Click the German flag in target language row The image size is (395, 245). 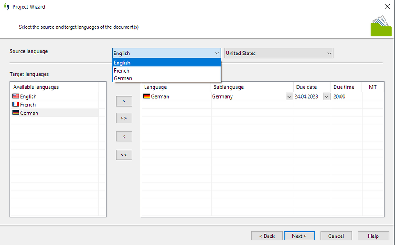[147, 96]
